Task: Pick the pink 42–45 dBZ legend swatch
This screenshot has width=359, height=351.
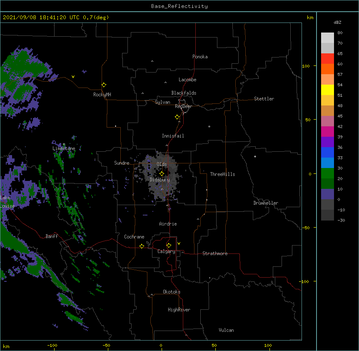Action: tap(327, 121)
